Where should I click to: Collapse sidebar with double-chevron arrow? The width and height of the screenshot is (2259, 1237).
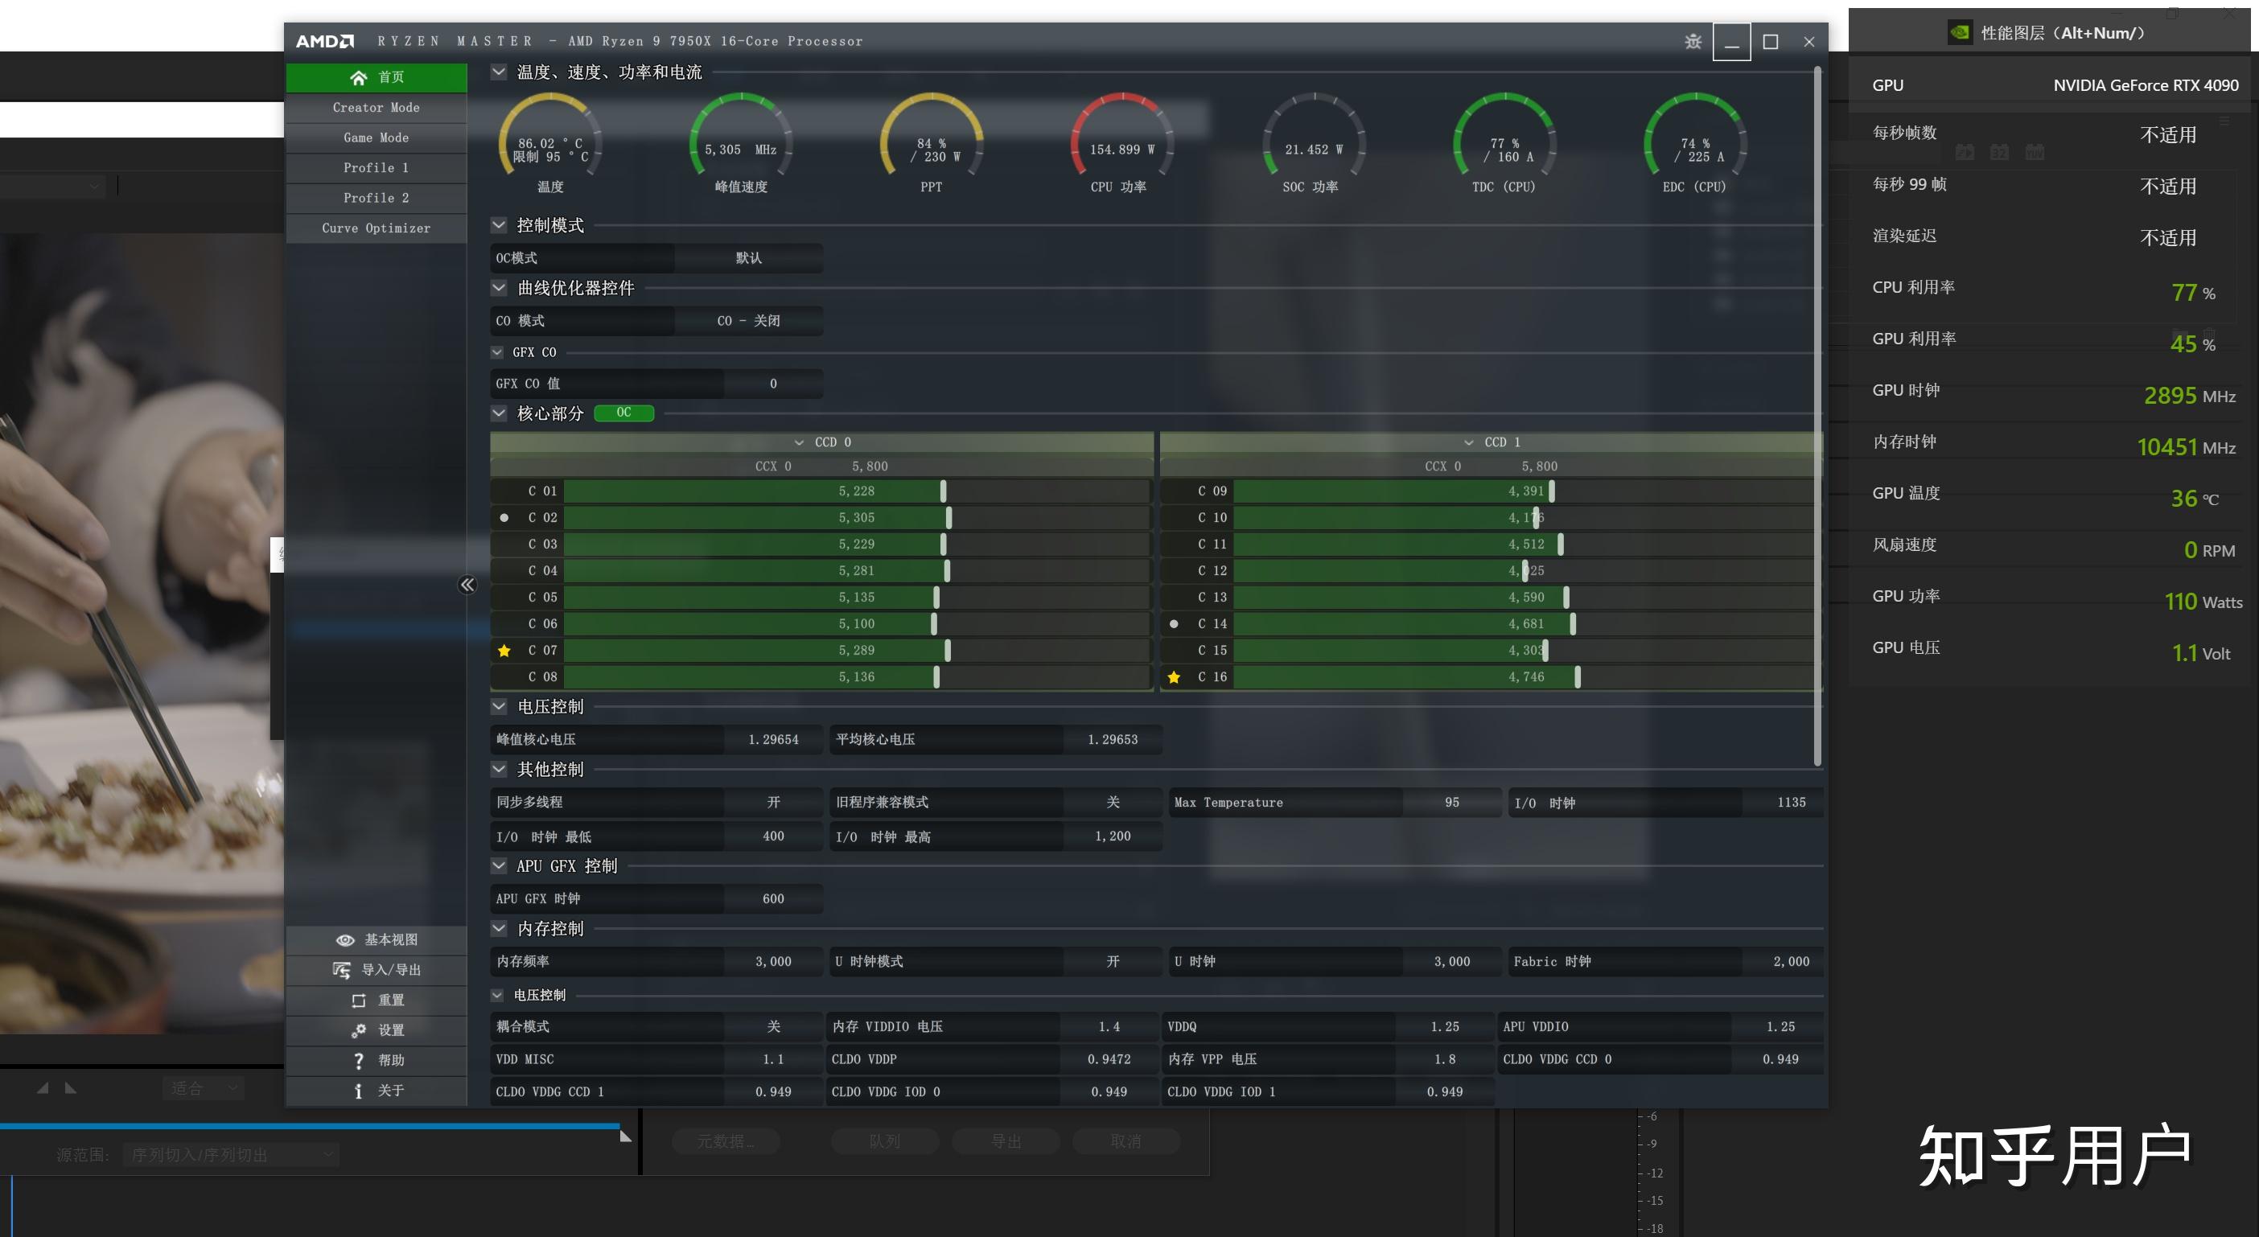pyautogui.click(x=467, y=585)
